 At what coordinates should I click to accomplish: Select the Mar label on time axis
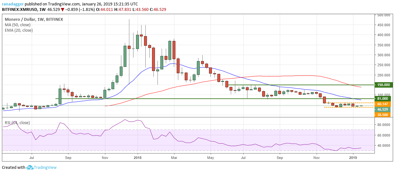(174, 158)
